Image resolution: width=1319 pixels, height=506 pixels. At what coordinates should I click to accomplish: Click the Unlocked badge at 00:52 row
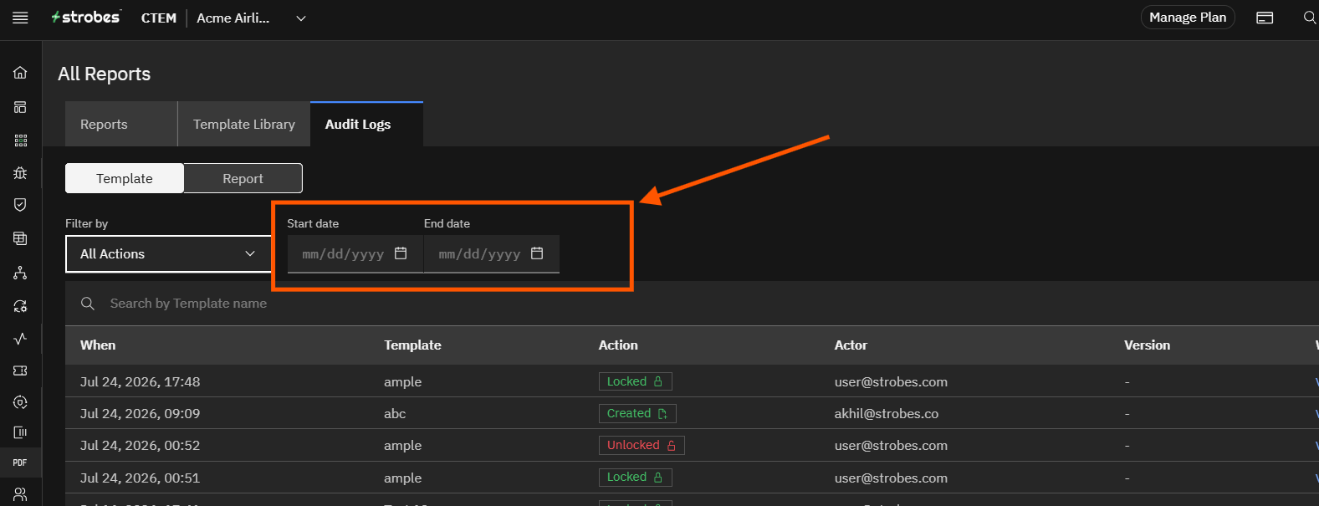pyautogui.click(x=642, y=445)
